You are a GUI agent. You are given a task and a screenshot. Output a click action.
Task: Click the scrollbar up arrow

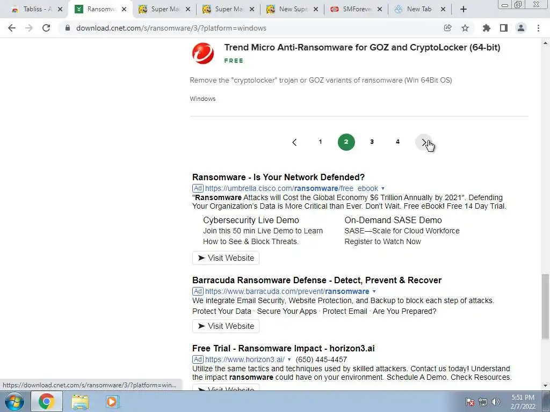click(x=545, y=43)
